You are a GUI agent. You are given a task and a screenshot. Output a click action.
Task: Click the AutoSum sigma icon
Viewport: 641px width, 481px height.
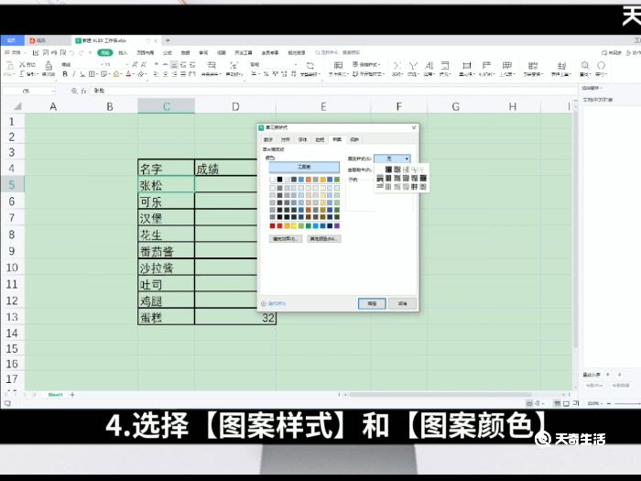click(x=397, y=65)
